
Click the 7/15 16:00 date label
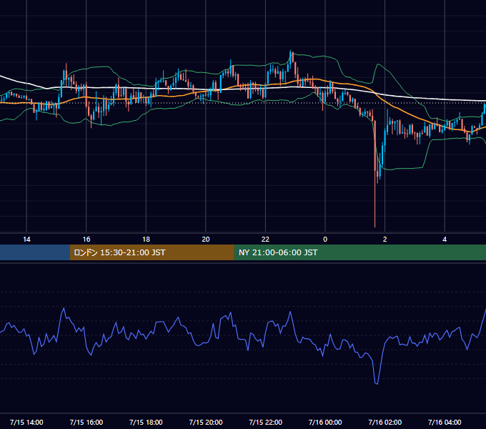click(86, 422)
